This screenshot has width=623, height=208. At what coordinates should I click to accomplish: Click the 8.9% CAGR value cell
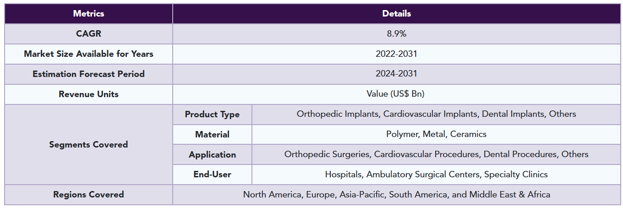[396, 34]
